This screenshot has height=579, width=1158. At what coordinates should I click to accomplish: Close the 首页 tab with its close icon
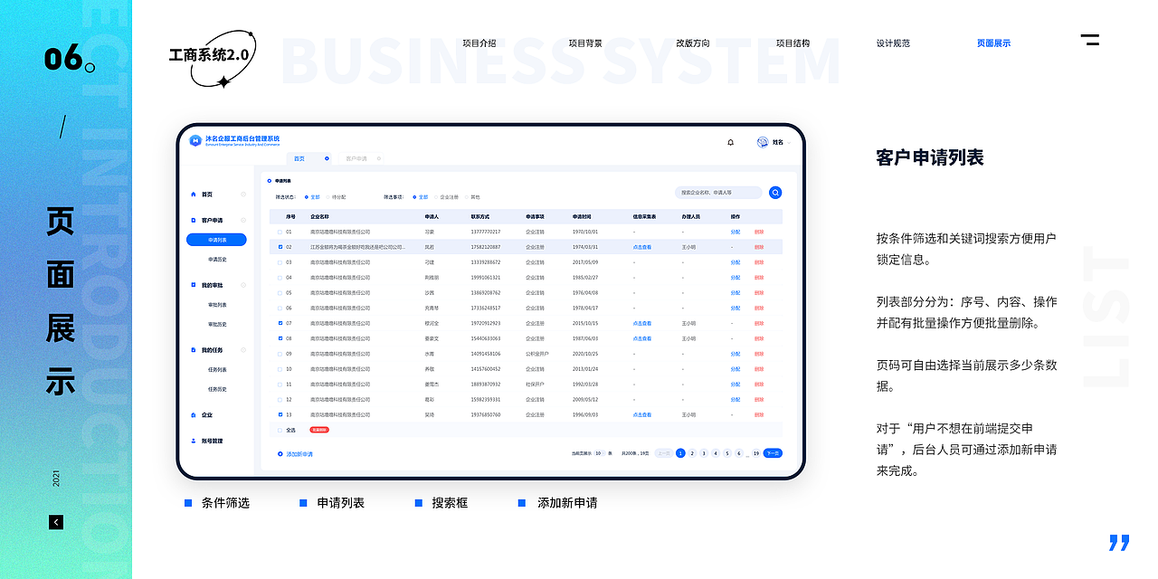(327, 158)
